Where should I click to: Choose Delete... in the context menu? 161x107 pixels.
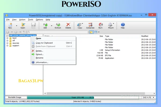coord(53,51)
